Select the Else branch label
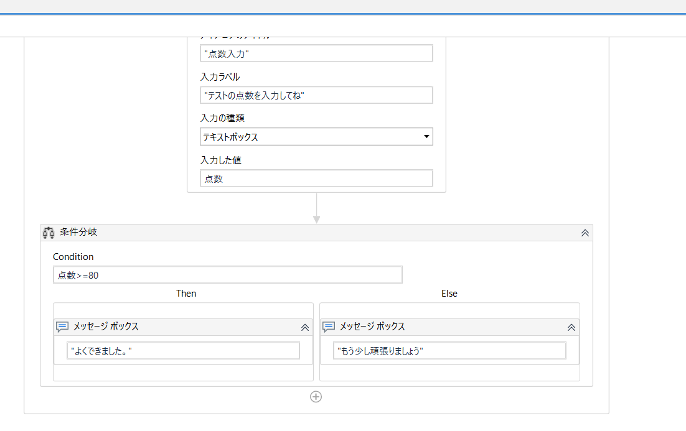Viewport: 686px width, 431px height. coord(449,293)
